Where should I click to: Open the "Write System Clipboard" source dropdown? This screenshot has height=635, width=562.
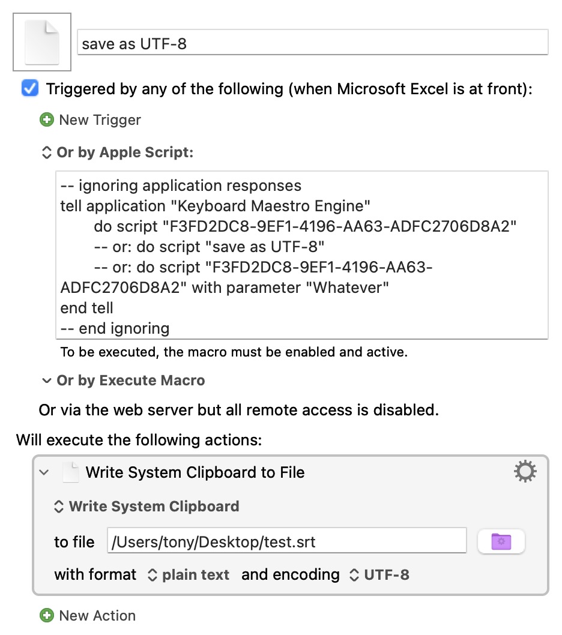[x=147, y=506]
